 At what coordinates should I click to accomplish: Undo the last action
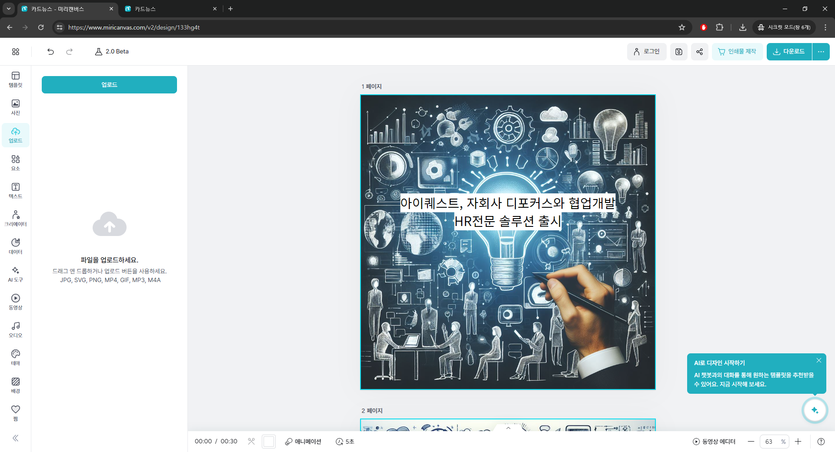coord(50,52)
